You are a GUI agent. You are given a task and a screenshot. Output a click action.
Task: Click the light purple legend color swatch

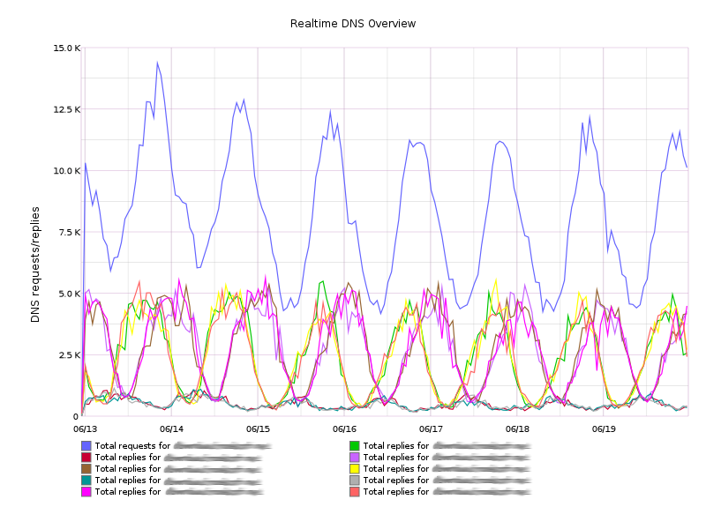tap(355, 458)
